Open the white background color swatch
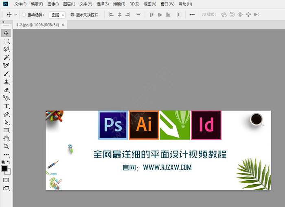Screen dimensions: 285x207 (x=9, y=172)
